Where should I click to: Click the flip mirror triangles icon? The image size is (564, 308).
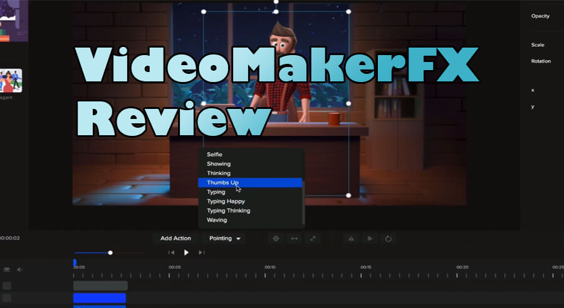pyautogui.click(x=352, y=239)
